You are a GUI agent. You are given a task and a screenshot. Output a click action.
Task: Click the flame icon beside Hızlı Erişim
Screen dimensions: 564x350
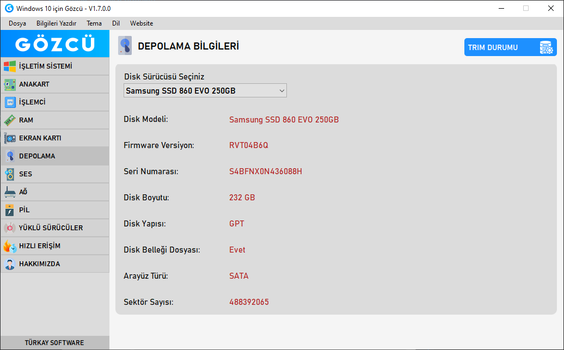[x=10, y=246]
